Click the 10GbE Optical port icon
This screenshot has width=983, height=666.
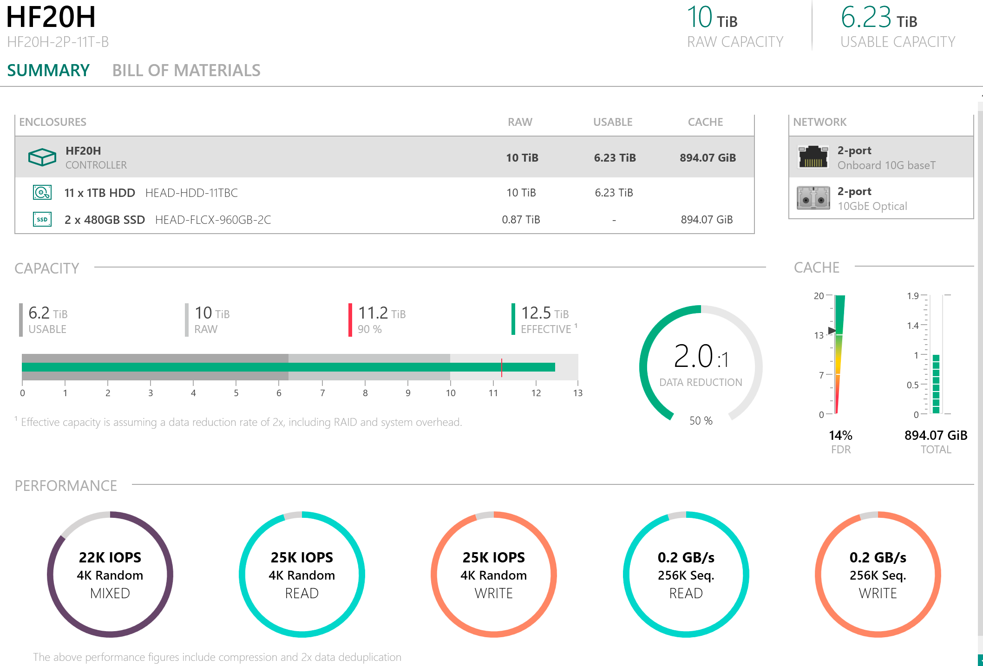(813, 198)
